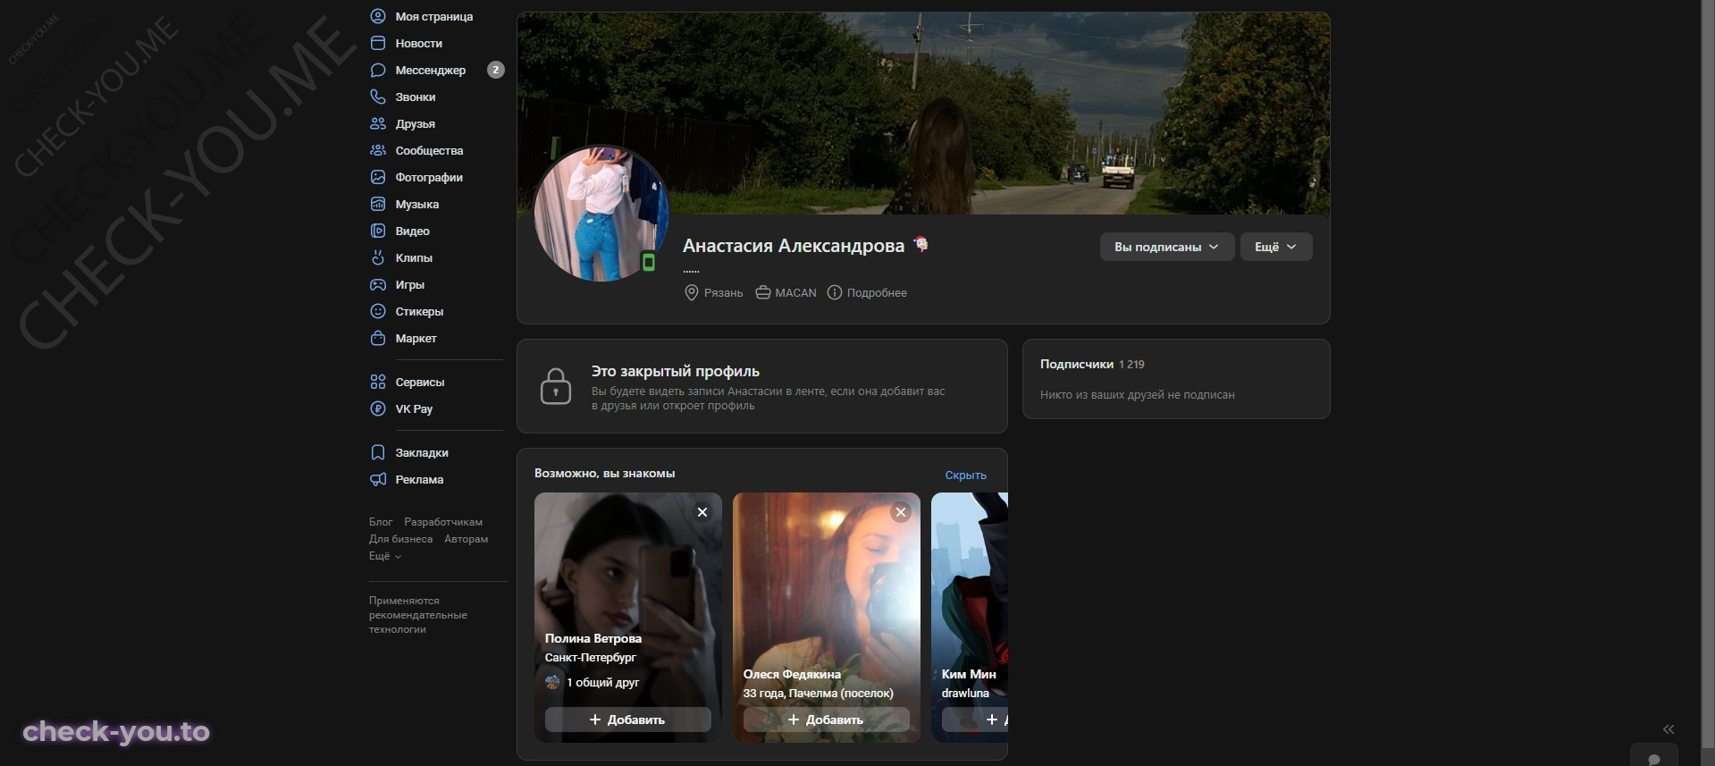Click the emoji status next to profile name

pos(921,244)
